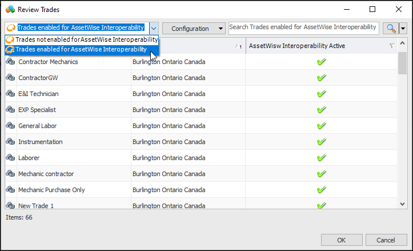The image size is (413, 251).
Task: Click the filter icon in Interoperability Active header
Action: point(392,46)
